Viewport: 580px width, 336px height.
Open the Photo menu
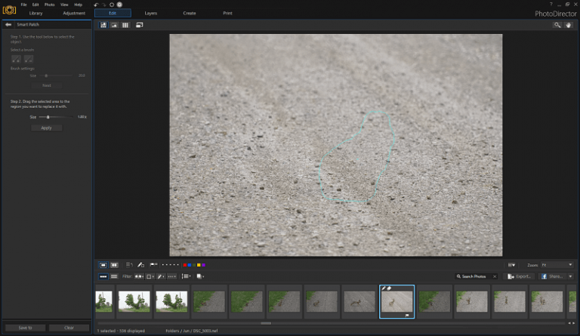click(x=50, y=5)
